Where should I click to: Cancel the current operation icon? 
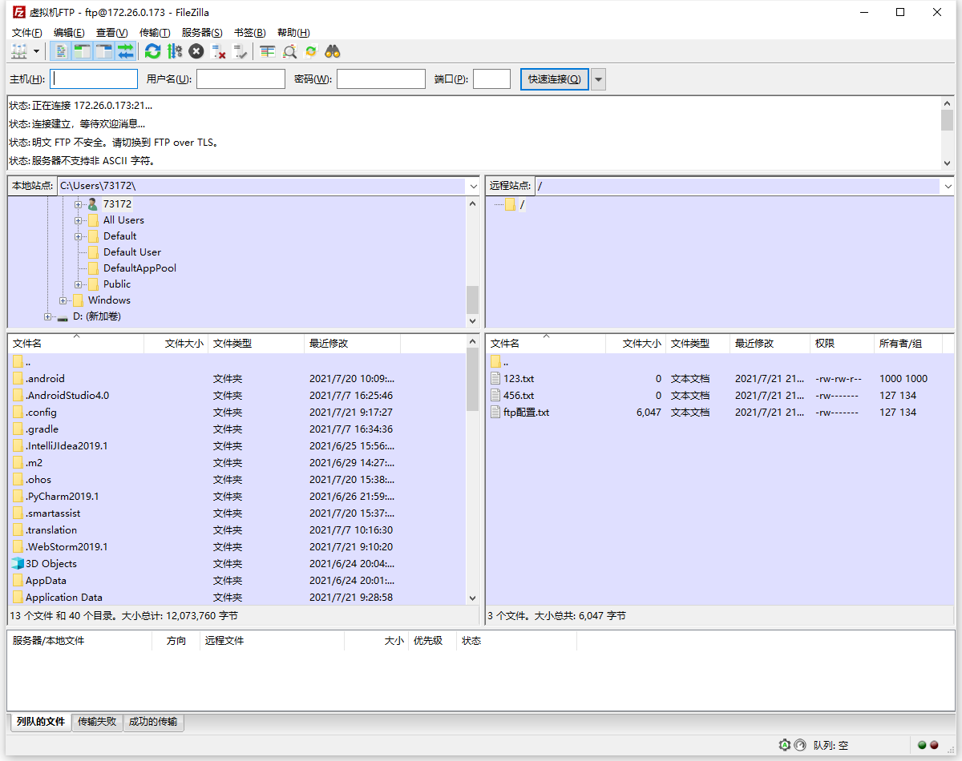(x=196, y=51)
